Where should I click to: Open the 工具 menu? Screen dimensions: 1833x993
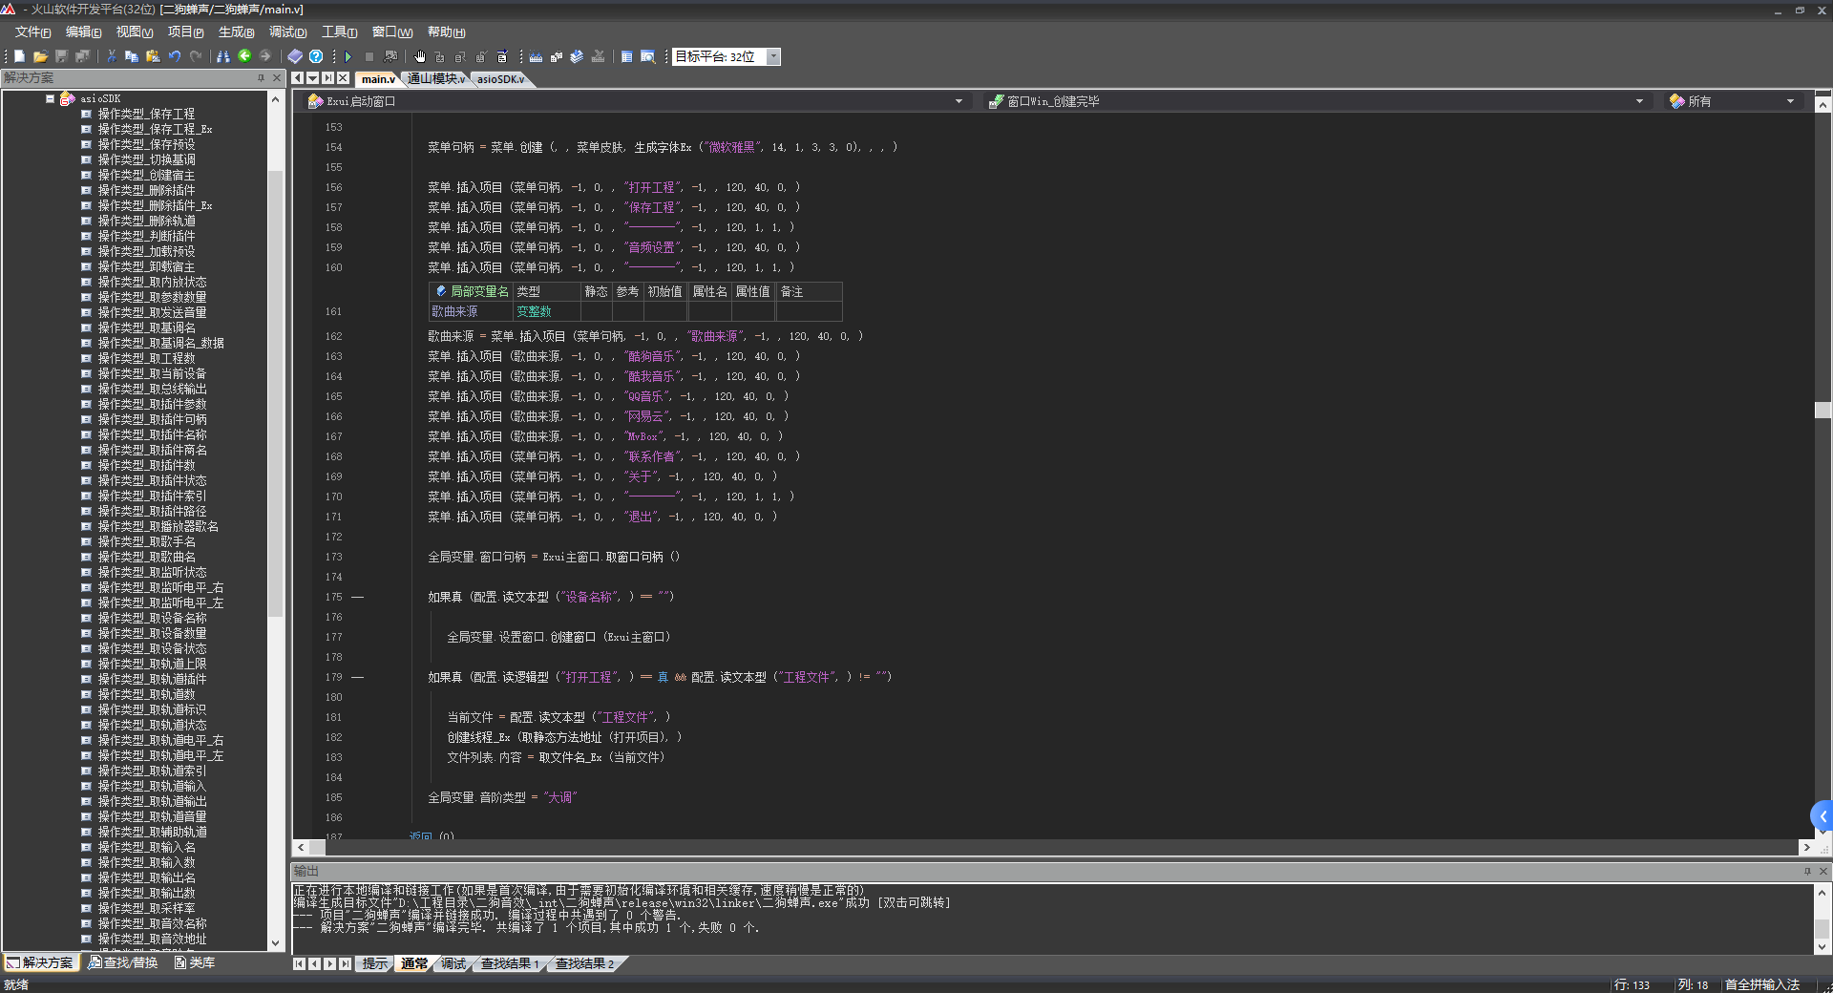pos(339,32)
